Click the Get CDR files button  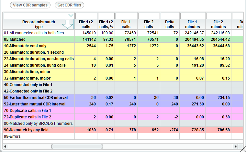[x=69, y=5]
